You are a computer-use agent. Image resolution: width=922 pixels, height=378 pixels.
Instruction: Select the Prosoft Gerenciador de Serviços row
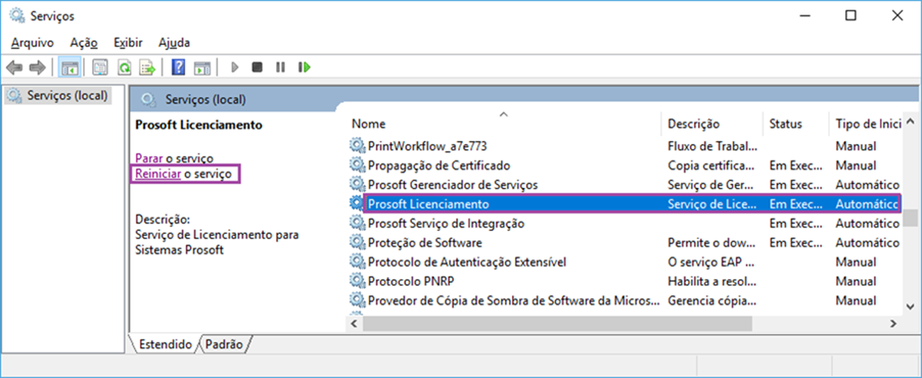click(624, 185)
